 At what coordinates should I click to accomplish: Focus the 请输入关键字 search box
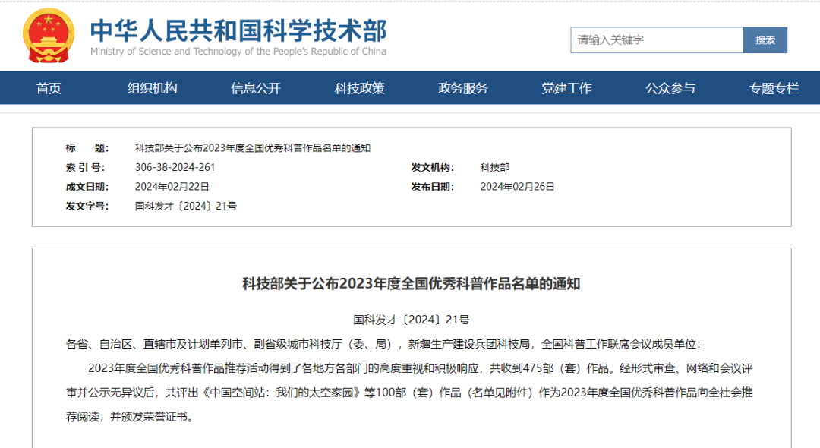656,39
